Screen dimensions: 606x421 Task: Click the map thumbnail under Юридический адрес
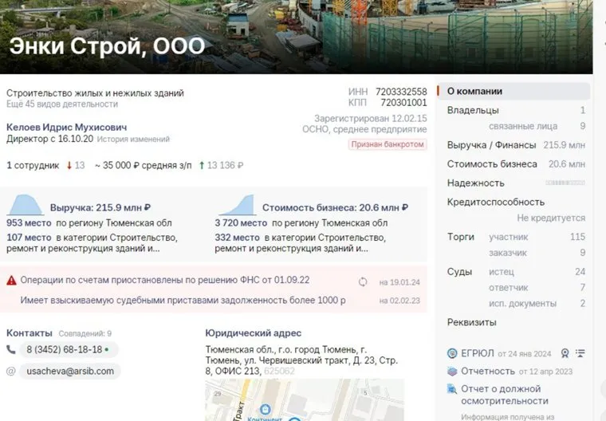click(304, 399)
